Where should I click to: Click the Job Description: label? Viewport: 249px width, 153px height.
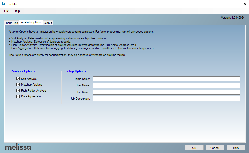(x=80, y=99)
